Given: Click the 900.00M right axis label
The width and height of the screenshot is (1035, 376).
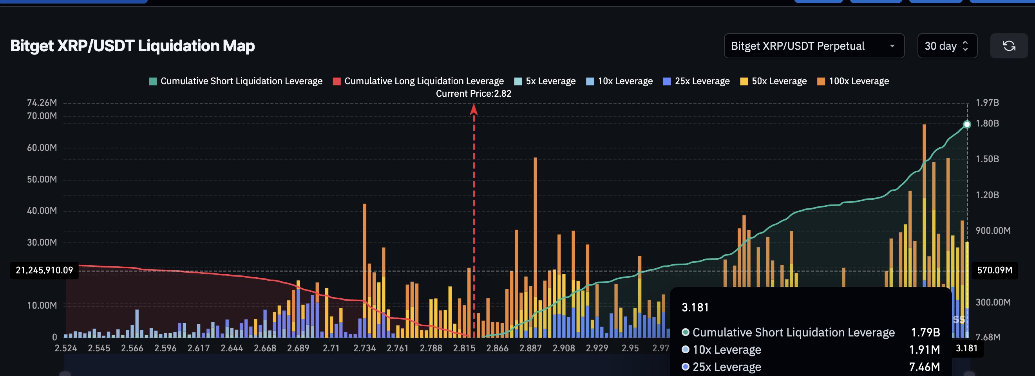Looking at the screenshot, I should click(993, 231).
